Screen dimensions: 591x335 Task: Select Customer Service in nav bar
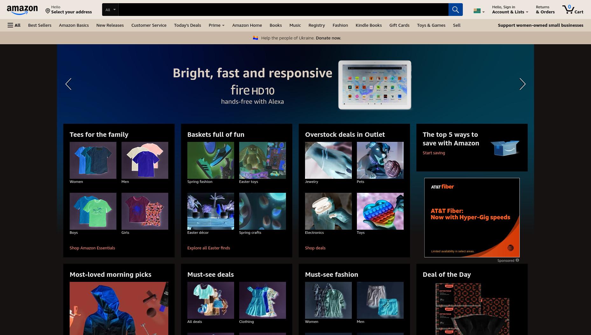pos(149,25)
